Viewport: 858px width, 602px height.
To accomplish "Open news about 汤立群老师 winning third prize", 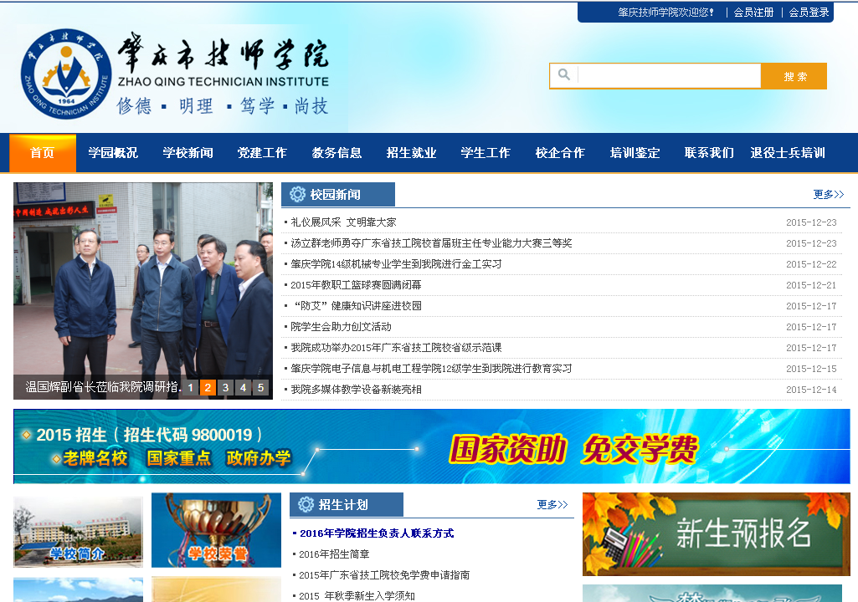I will point(431,242).
